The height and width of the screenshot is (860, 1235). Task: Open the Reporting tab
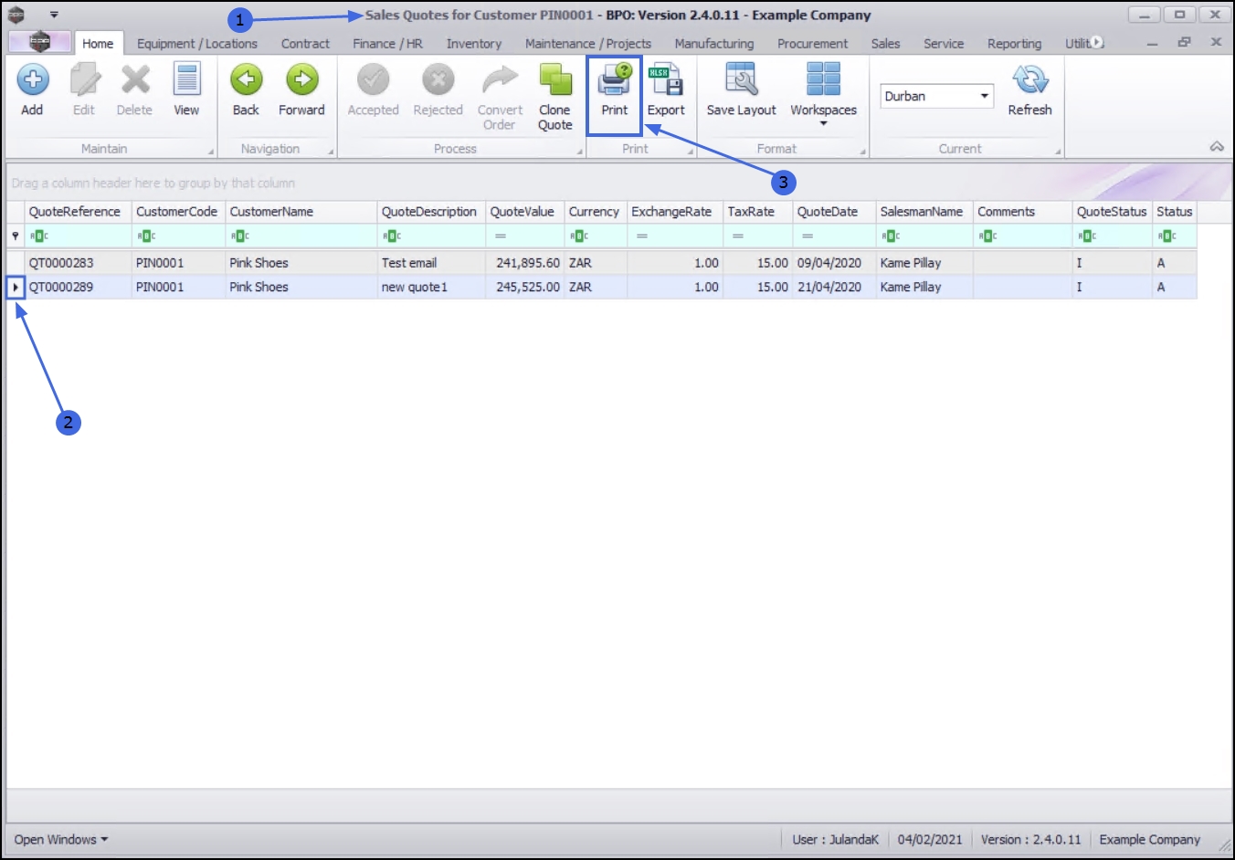click(1014, 43)
